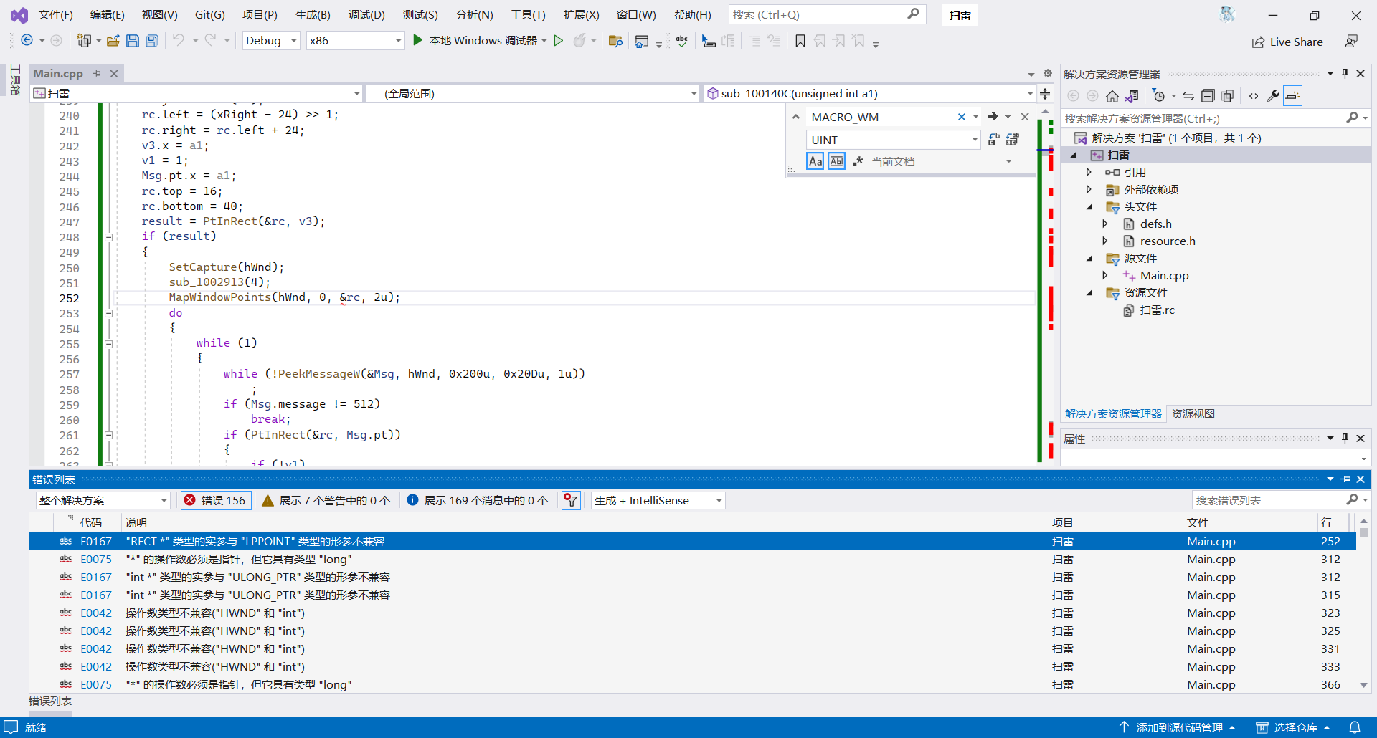Image resolution: width=1377 pixels, height=738 pixels.
Task: Click the replace all icon
Action: click(x=1013, y=140)
